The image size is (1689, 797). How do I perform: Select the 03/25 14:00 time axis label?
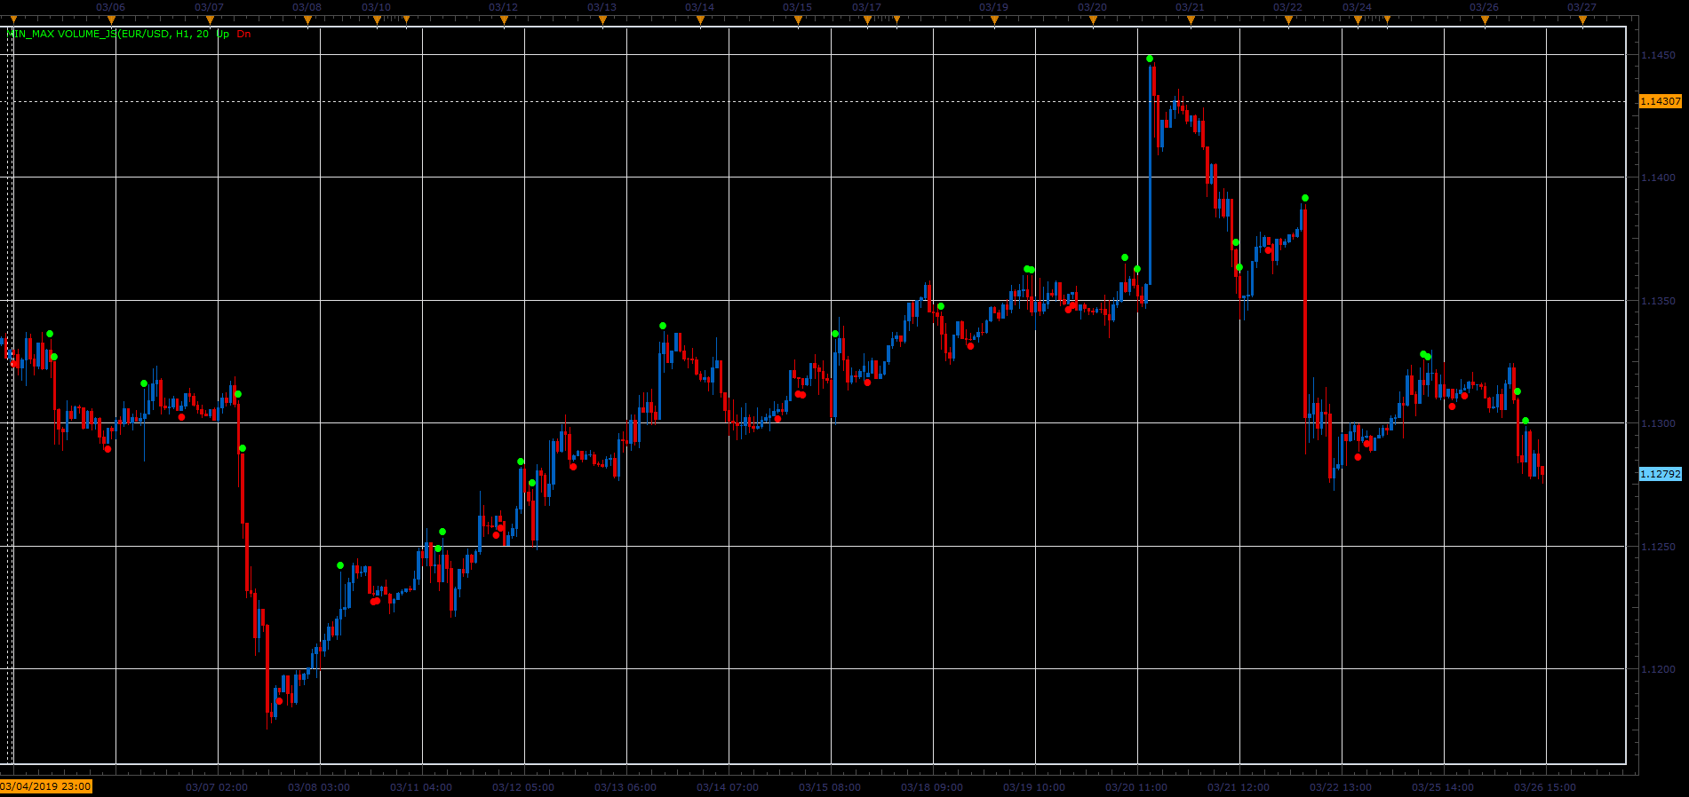(1443, 787)
